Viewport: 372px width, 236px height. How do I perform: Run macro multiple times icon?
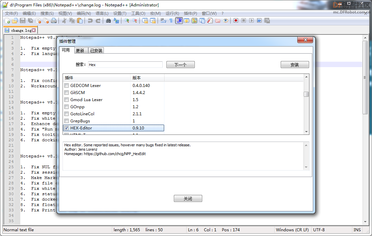259,21
